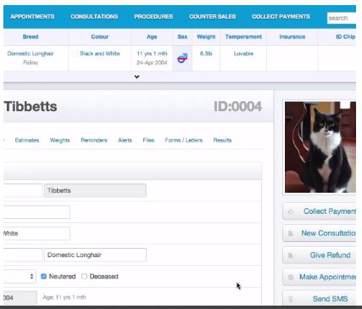Switch to the Reminders tab
Viewport: 362px width, 309px height.
[x=94, y=140]
